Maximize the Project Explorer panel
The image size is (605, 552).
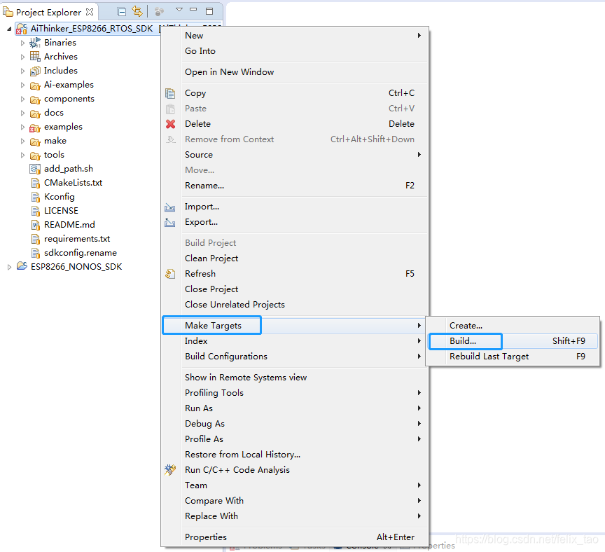tap(209, 11)
